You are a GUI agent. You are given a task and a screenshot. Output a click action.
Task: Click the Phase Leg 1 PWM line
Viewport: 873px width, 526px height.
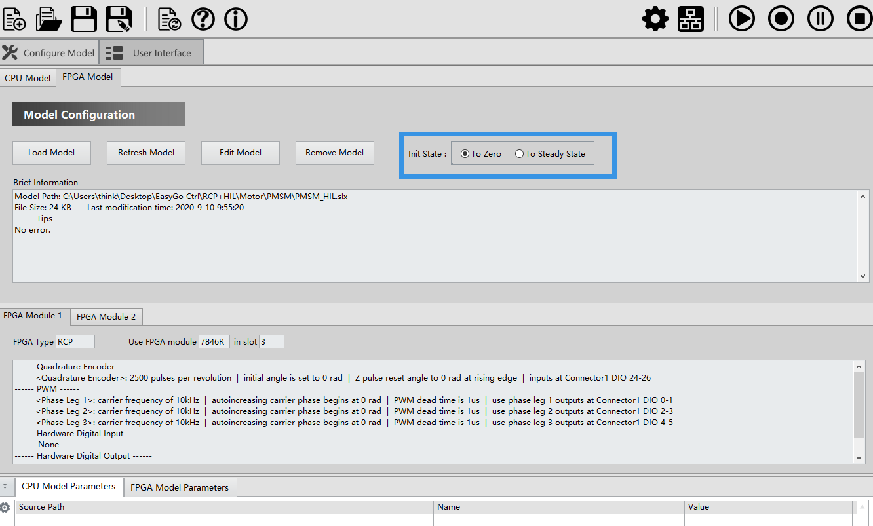point(355,400)
